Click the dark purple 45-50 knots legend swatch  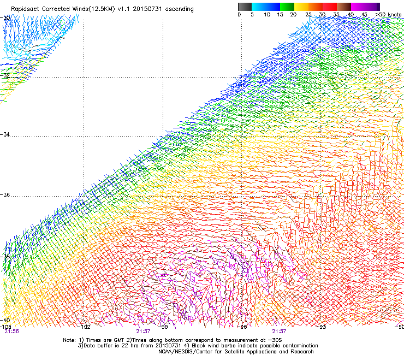(372, 7)
